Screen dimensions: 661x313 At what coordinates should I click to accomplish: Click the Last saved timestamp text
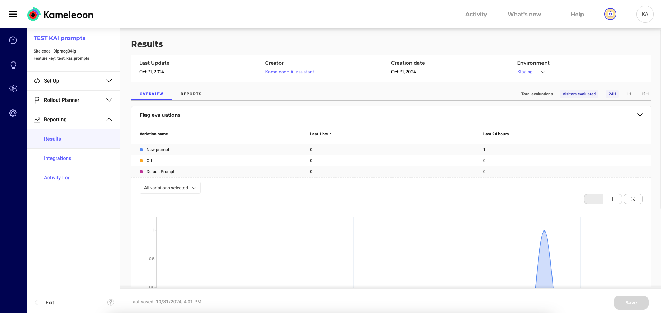click(x=166, y=302)
